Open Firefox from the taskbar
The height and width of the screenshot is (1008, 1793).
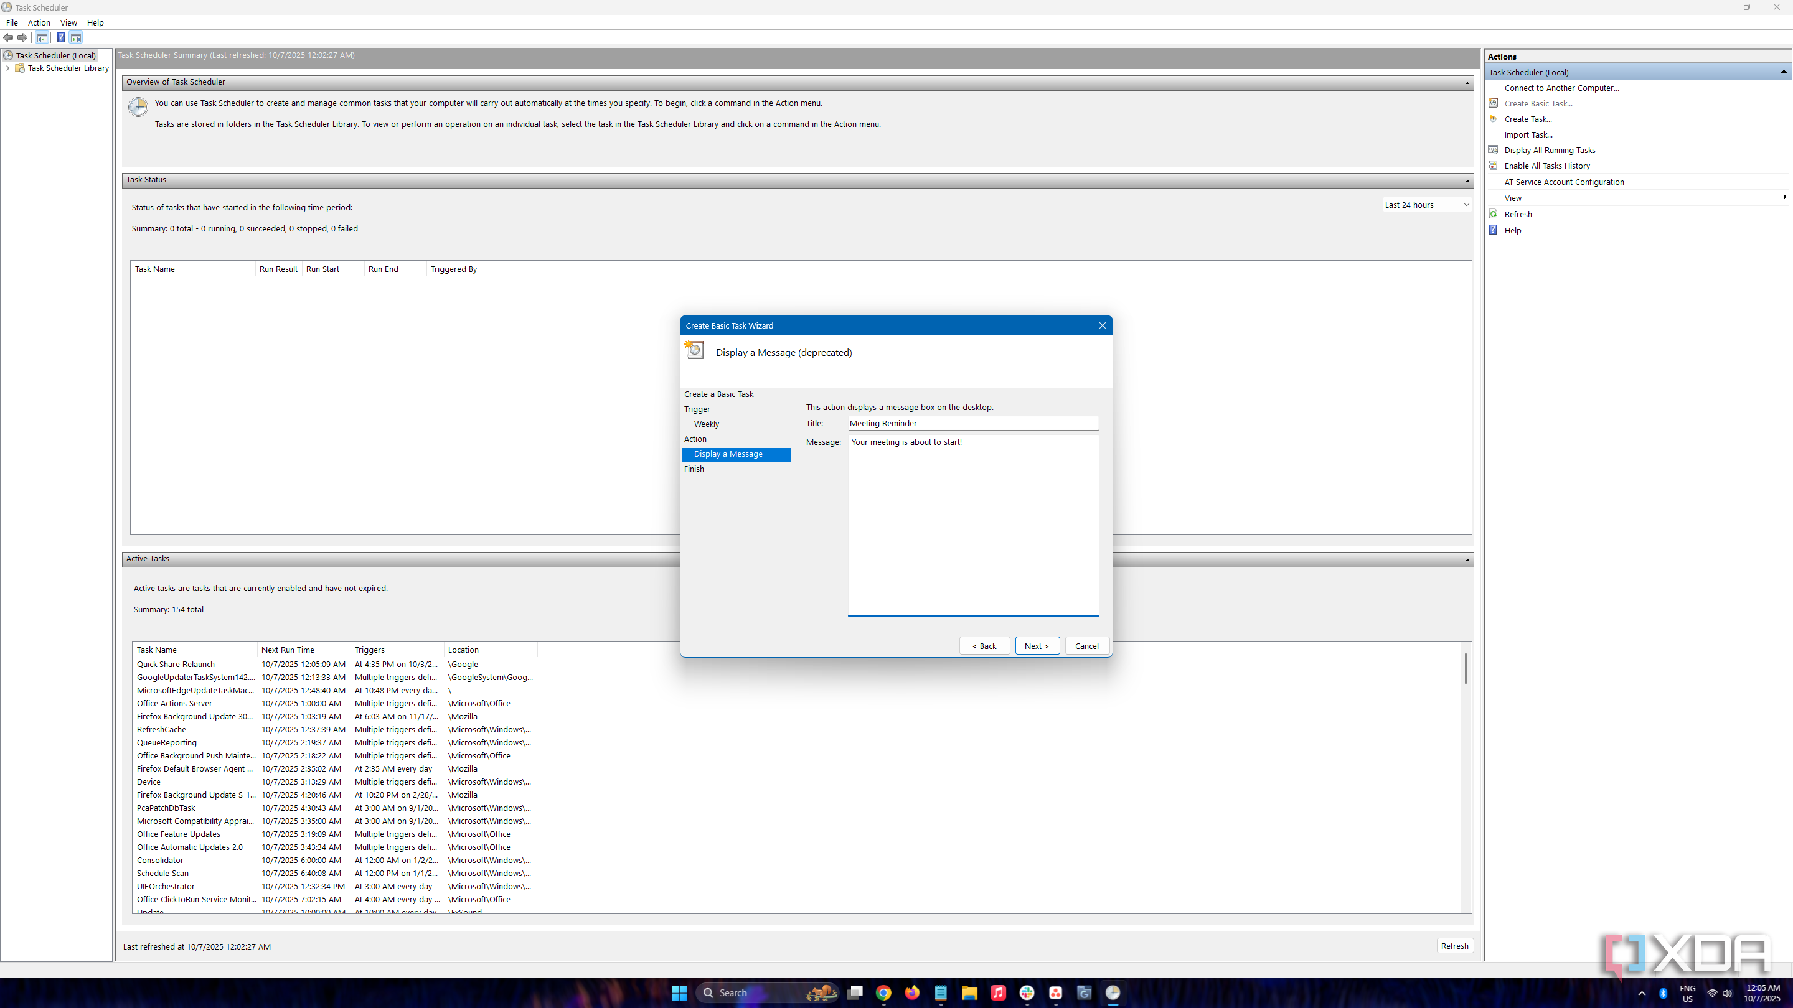pos(912,992)
